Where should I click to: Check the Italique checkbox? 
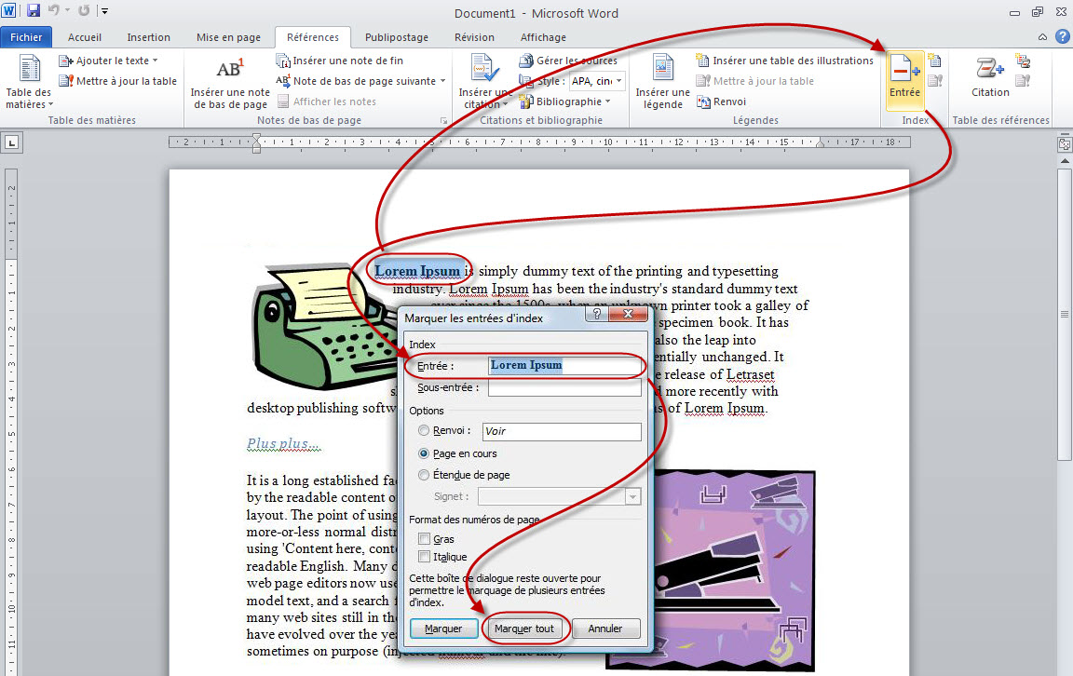point(425,556)
